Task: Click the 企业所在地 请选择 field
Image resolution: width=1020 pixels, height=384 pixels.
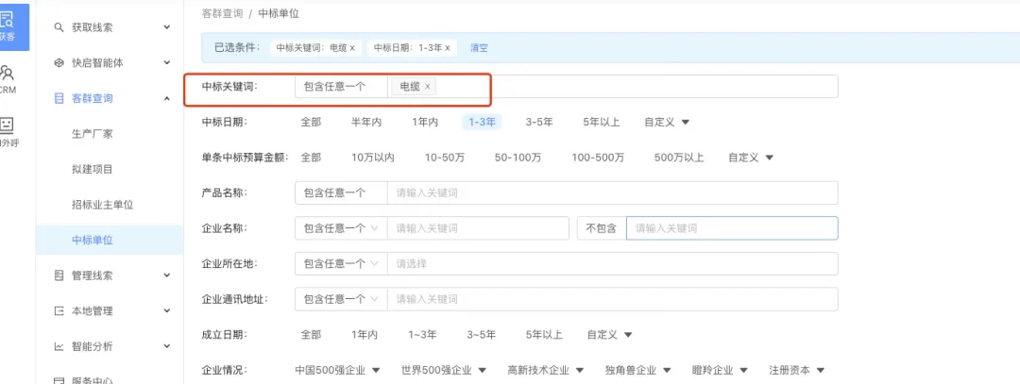Action: click(612, 264)
